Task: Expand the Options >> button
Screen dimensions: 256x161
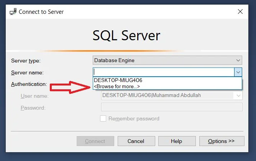Action: (x=221, y=141)
